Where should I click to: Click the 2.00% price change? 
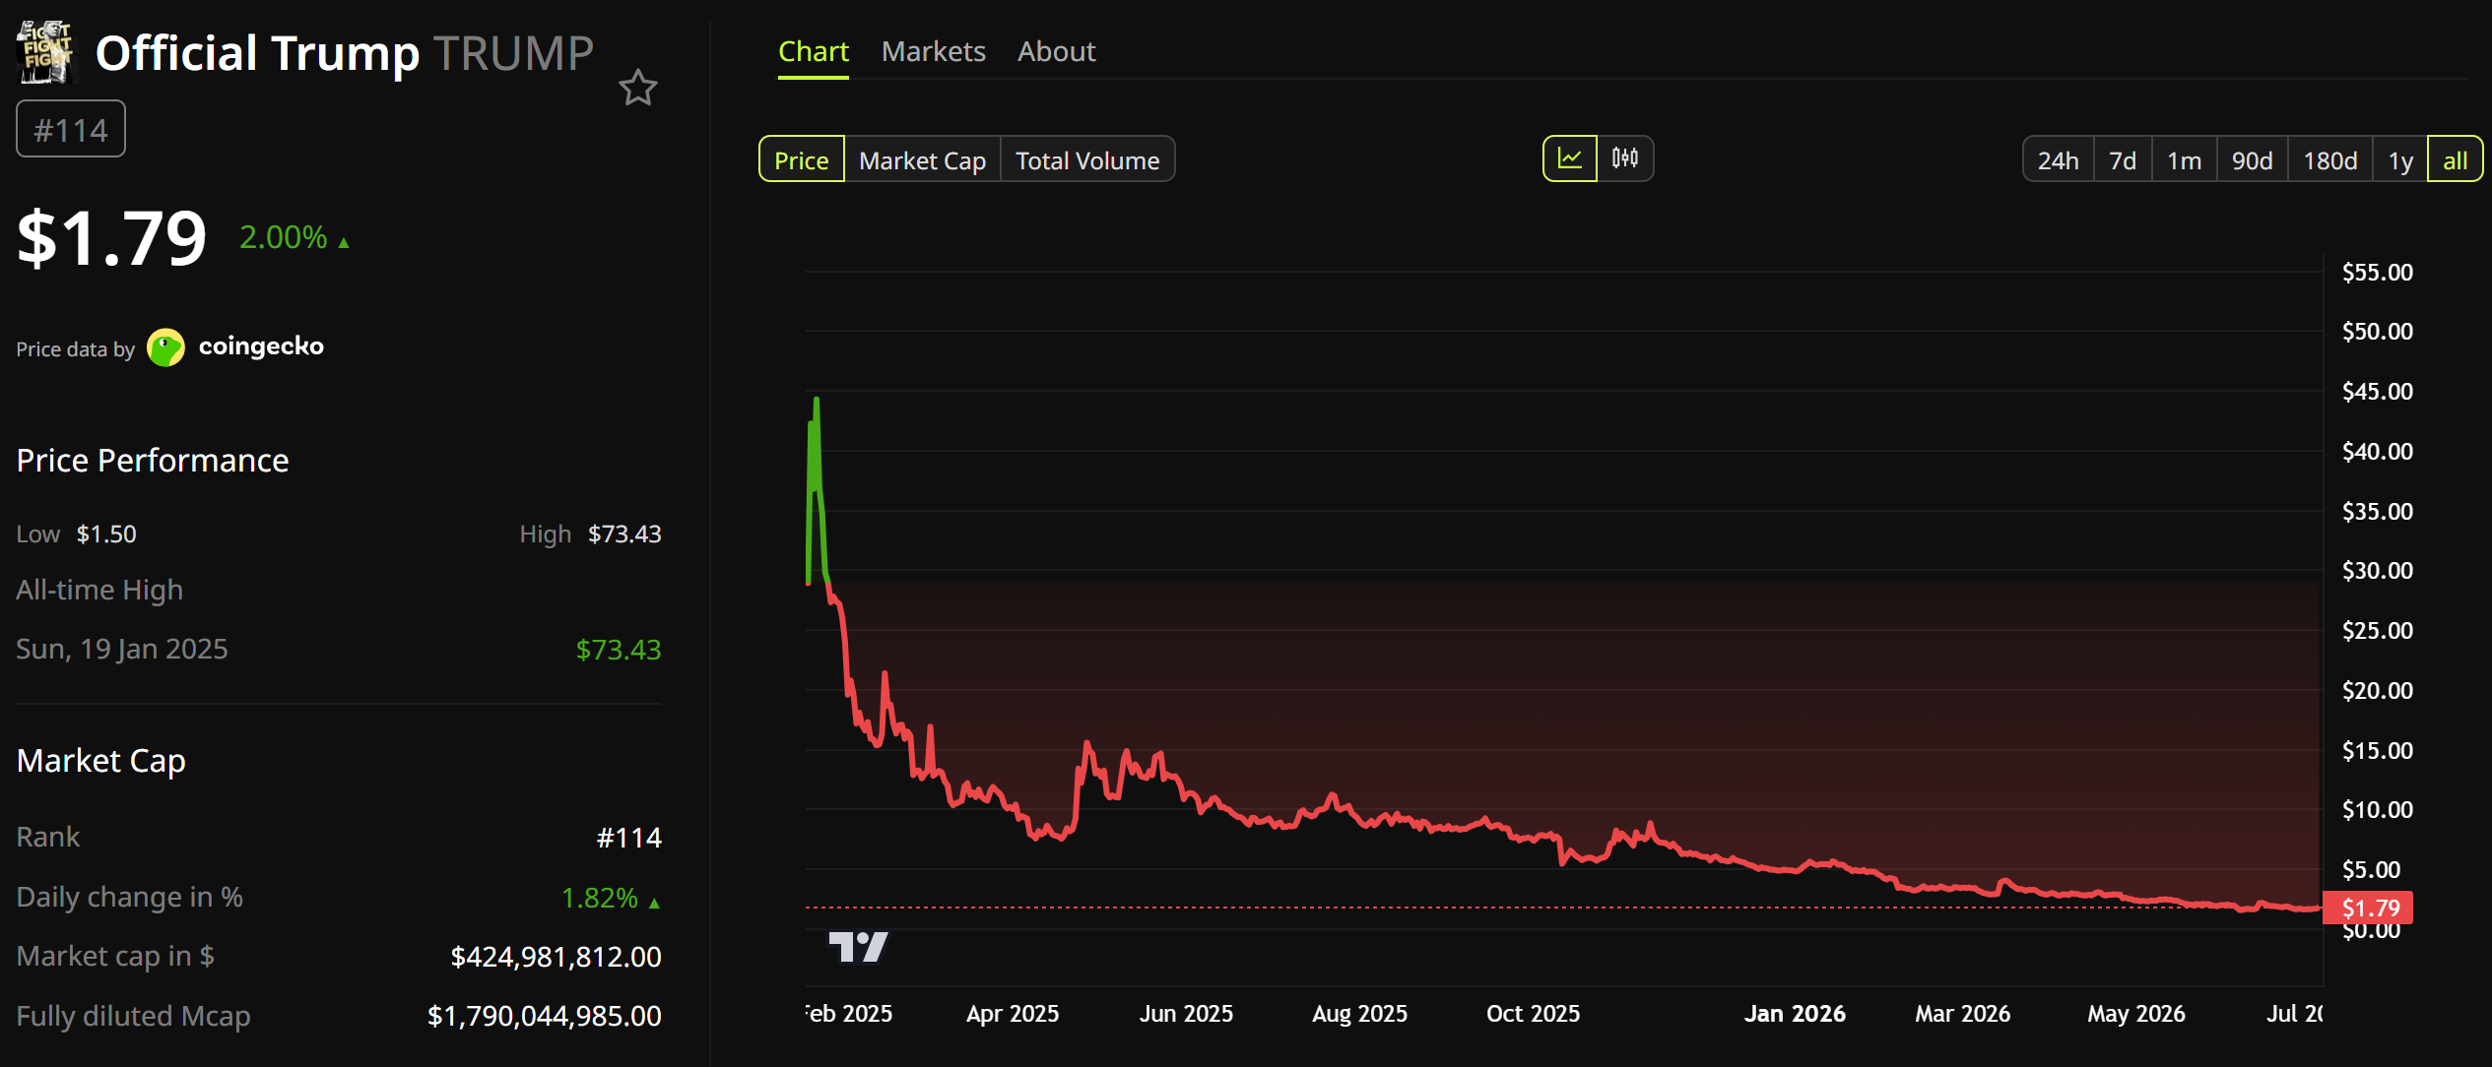(x=295, y=237)
